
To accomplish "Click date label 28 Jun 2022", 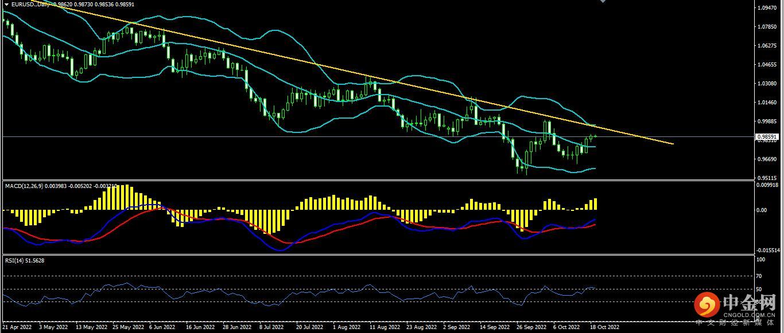I will [x=237, y=328].
